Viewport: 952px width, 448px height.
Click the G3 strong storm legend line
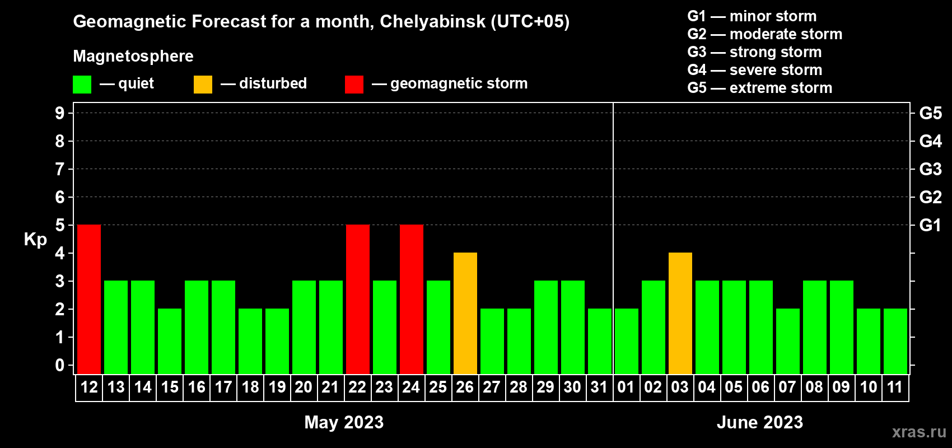point(754,52)
